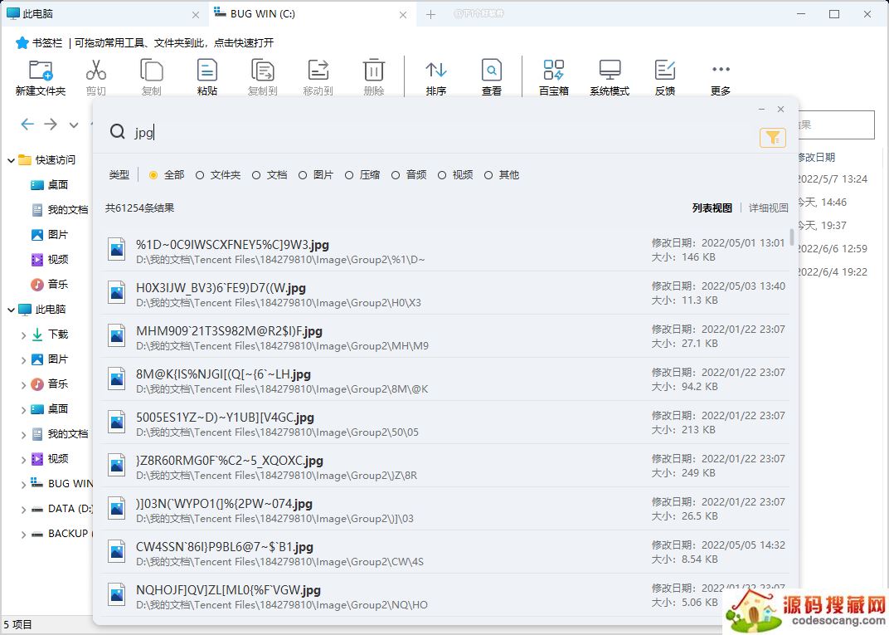Open the Feedback (反馈) icon
889x635 pixels.
664,71
